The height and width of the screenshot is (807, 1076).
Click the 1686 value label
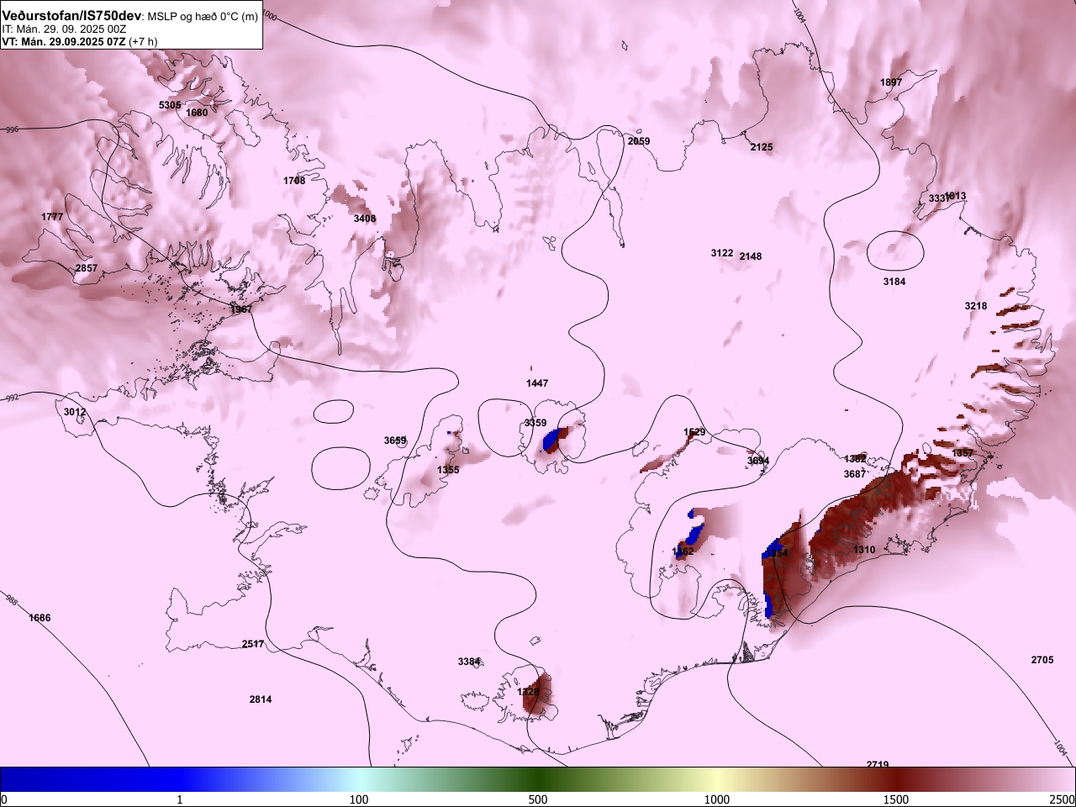[40, 618]
